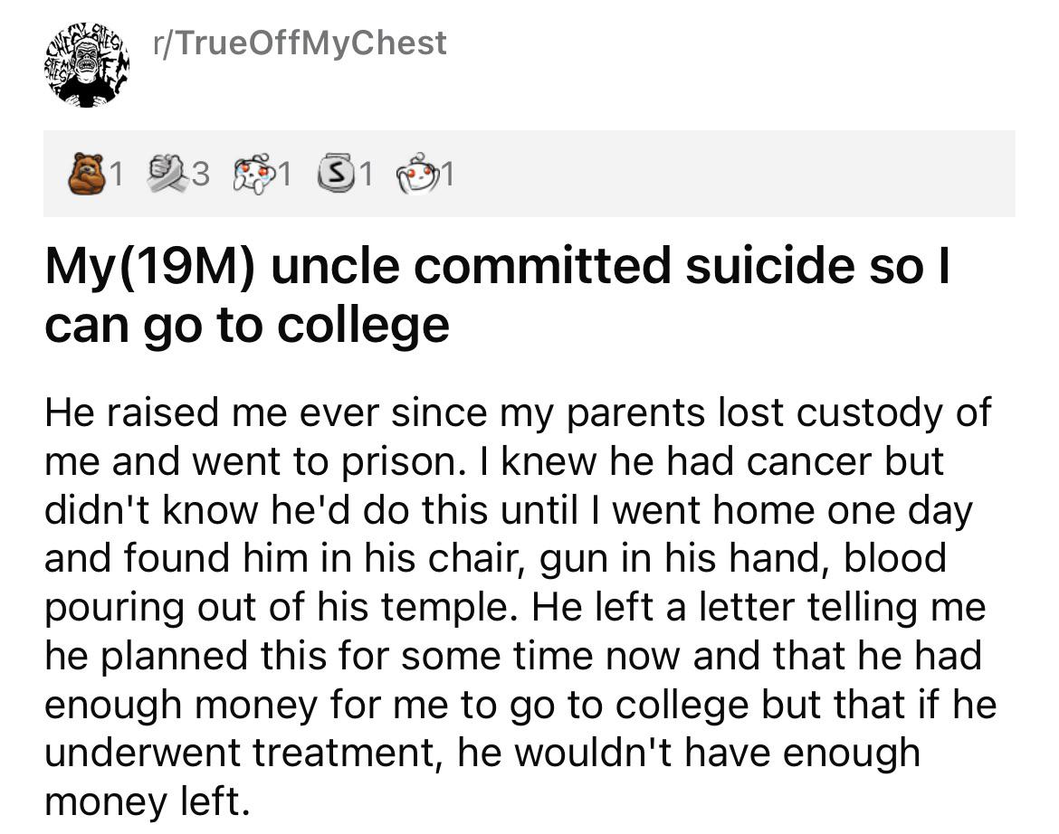
Task: Open the post titled "My(19M) uncle committed suicide"
Action: [x=497, y=268]
